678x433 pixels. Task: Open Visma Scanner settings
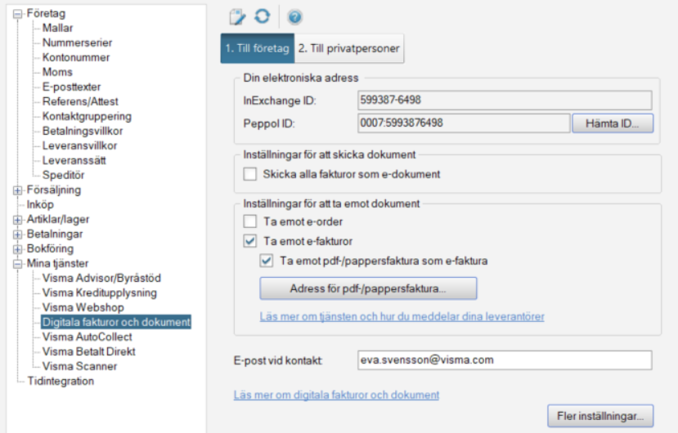(x=79, y=366)
